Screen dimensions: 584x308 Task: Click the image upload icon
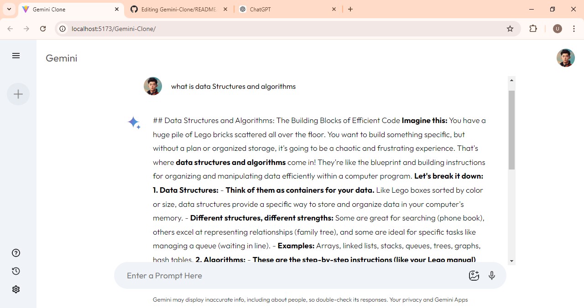474,276
